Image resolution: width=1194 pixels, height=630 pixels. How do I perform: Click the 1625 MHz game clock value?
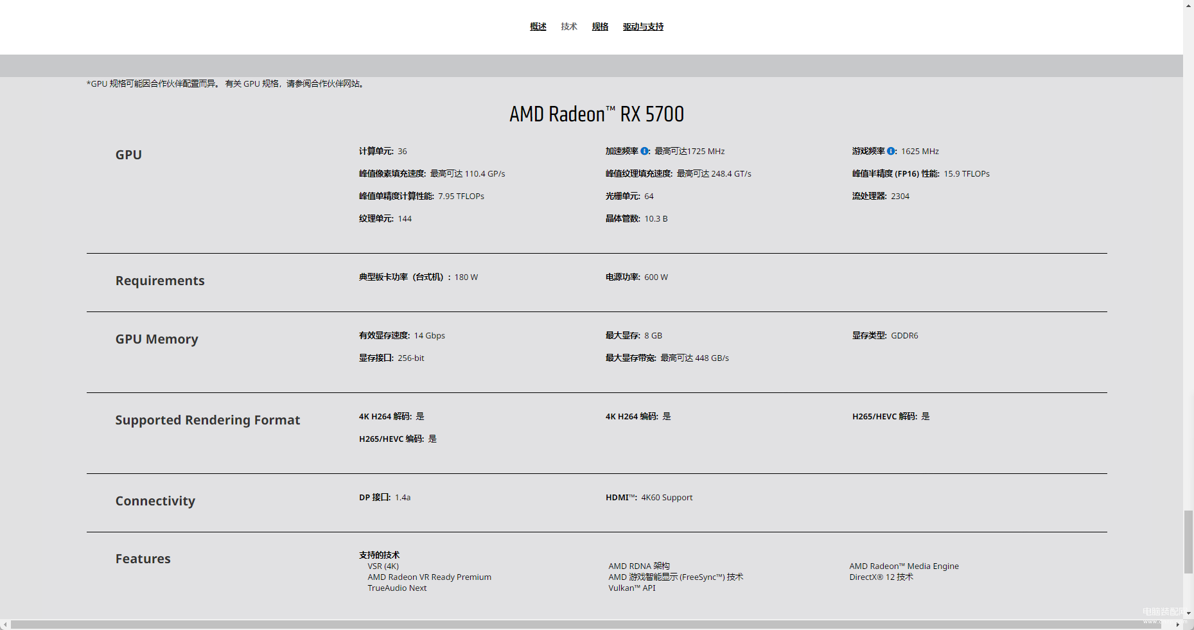(920, 151)
